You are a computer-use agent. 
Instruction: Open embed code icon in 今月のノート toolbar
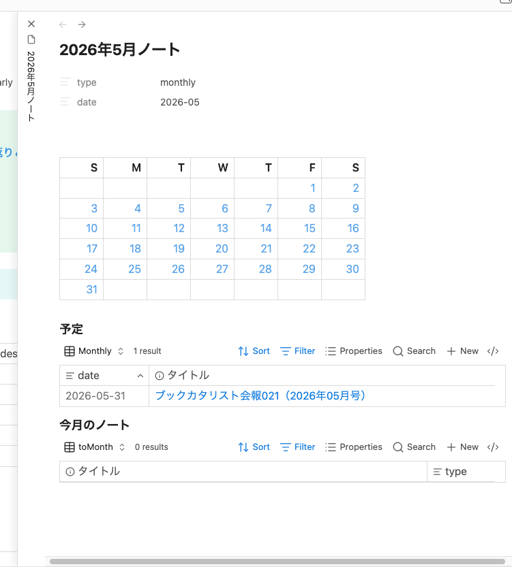(493, 447)
